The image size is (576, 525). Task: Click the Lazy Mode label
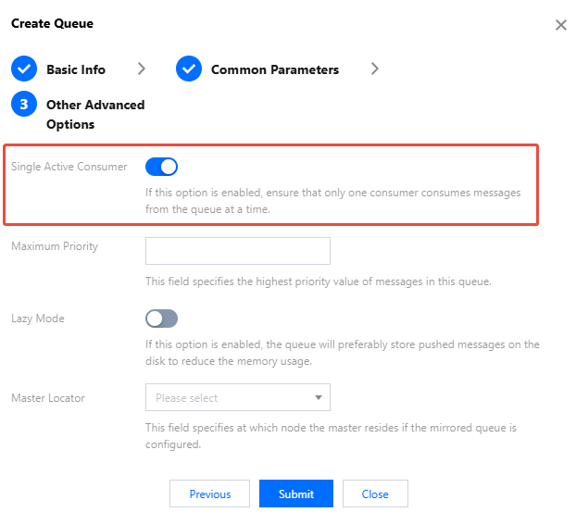pos(38,319)
